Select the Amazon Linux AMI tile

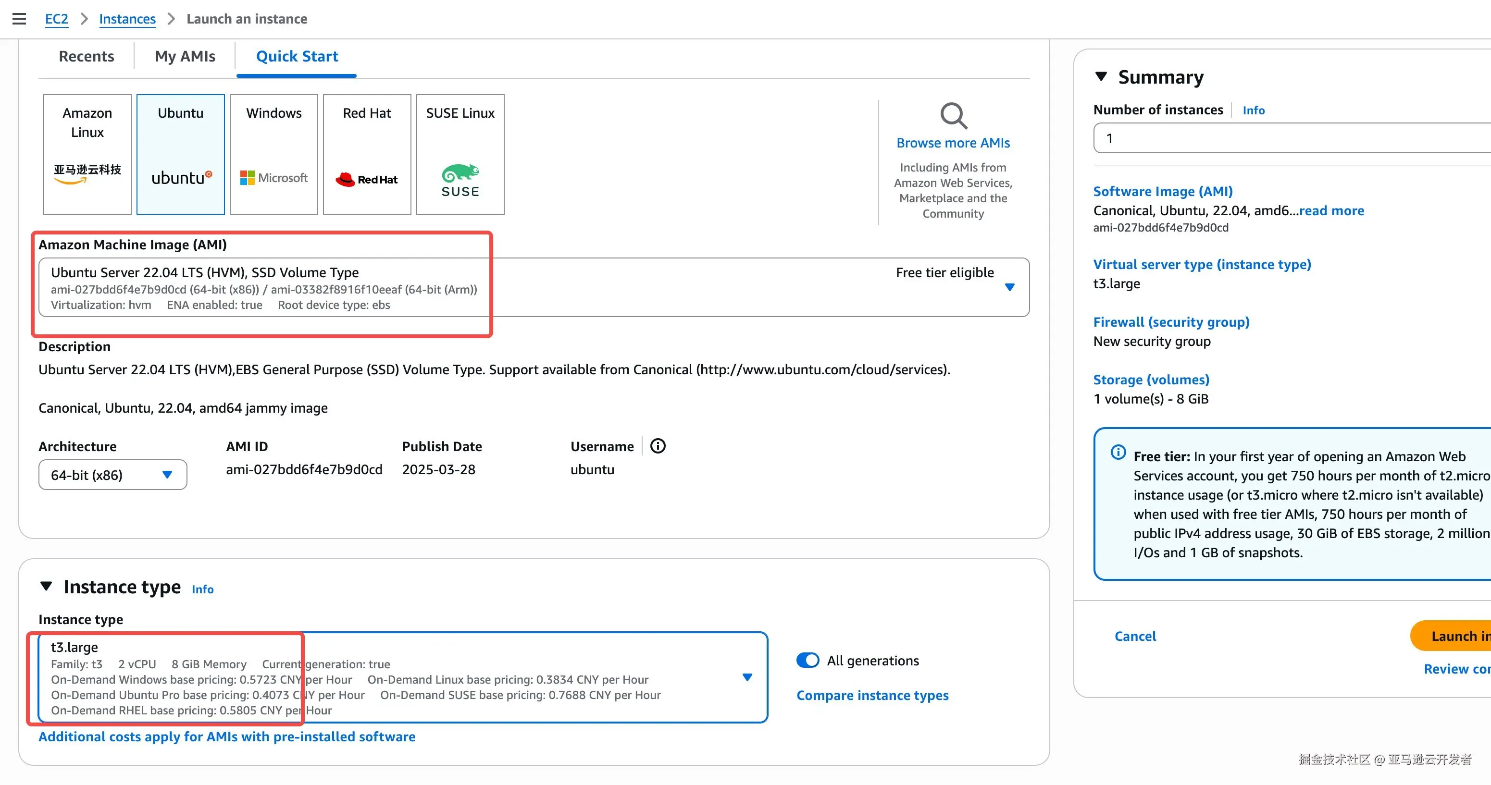pyautogui.click(x=87, y=155)
